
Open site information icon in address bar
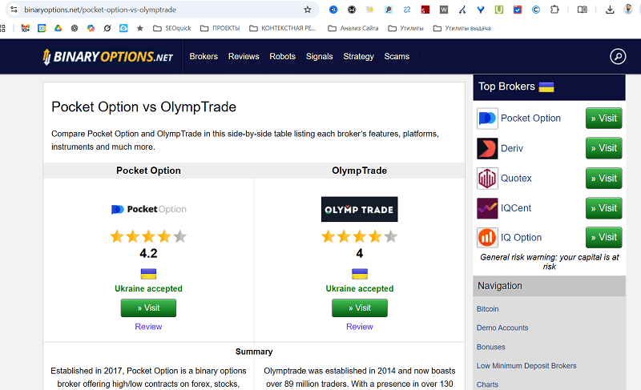pyautogui.click(x=14, y=10)
